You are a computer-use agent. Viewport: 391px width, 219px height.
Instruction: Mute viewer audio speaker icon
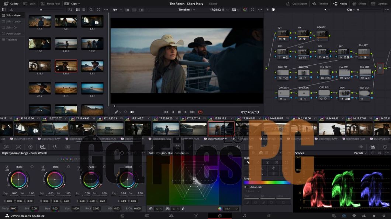132,112
